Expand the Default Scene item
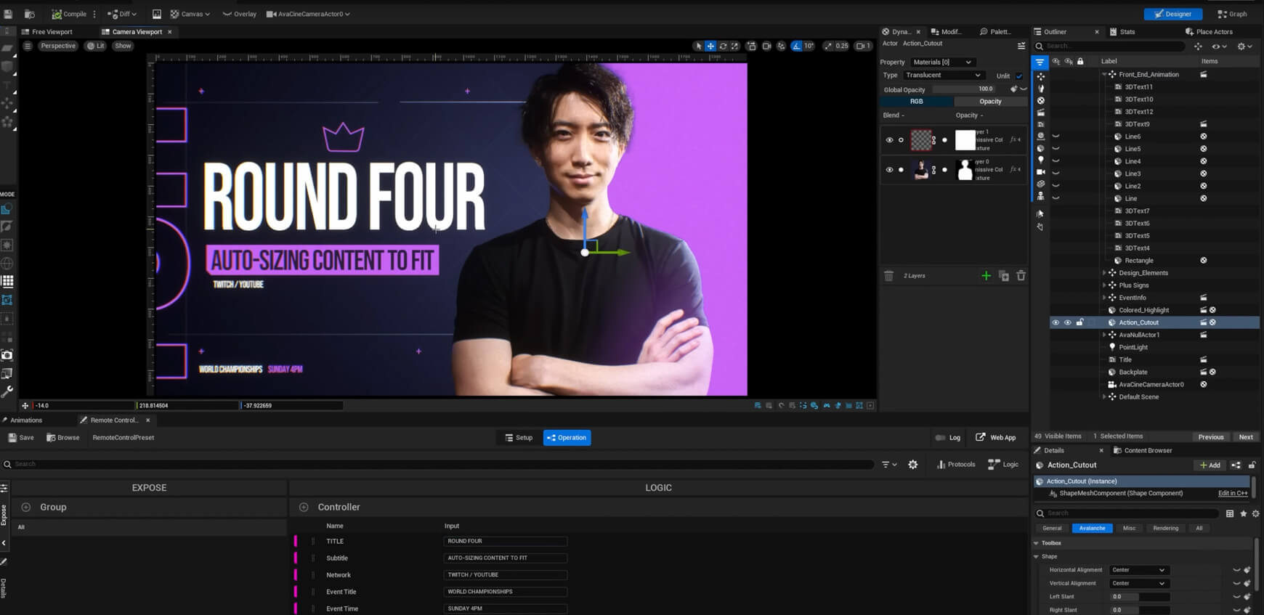This screenshot has height=615, width=1264. pos(1104,397)
